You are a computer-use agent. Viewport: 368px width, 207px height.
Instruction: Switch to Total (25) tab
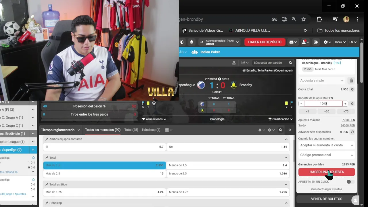coord(131,130)
